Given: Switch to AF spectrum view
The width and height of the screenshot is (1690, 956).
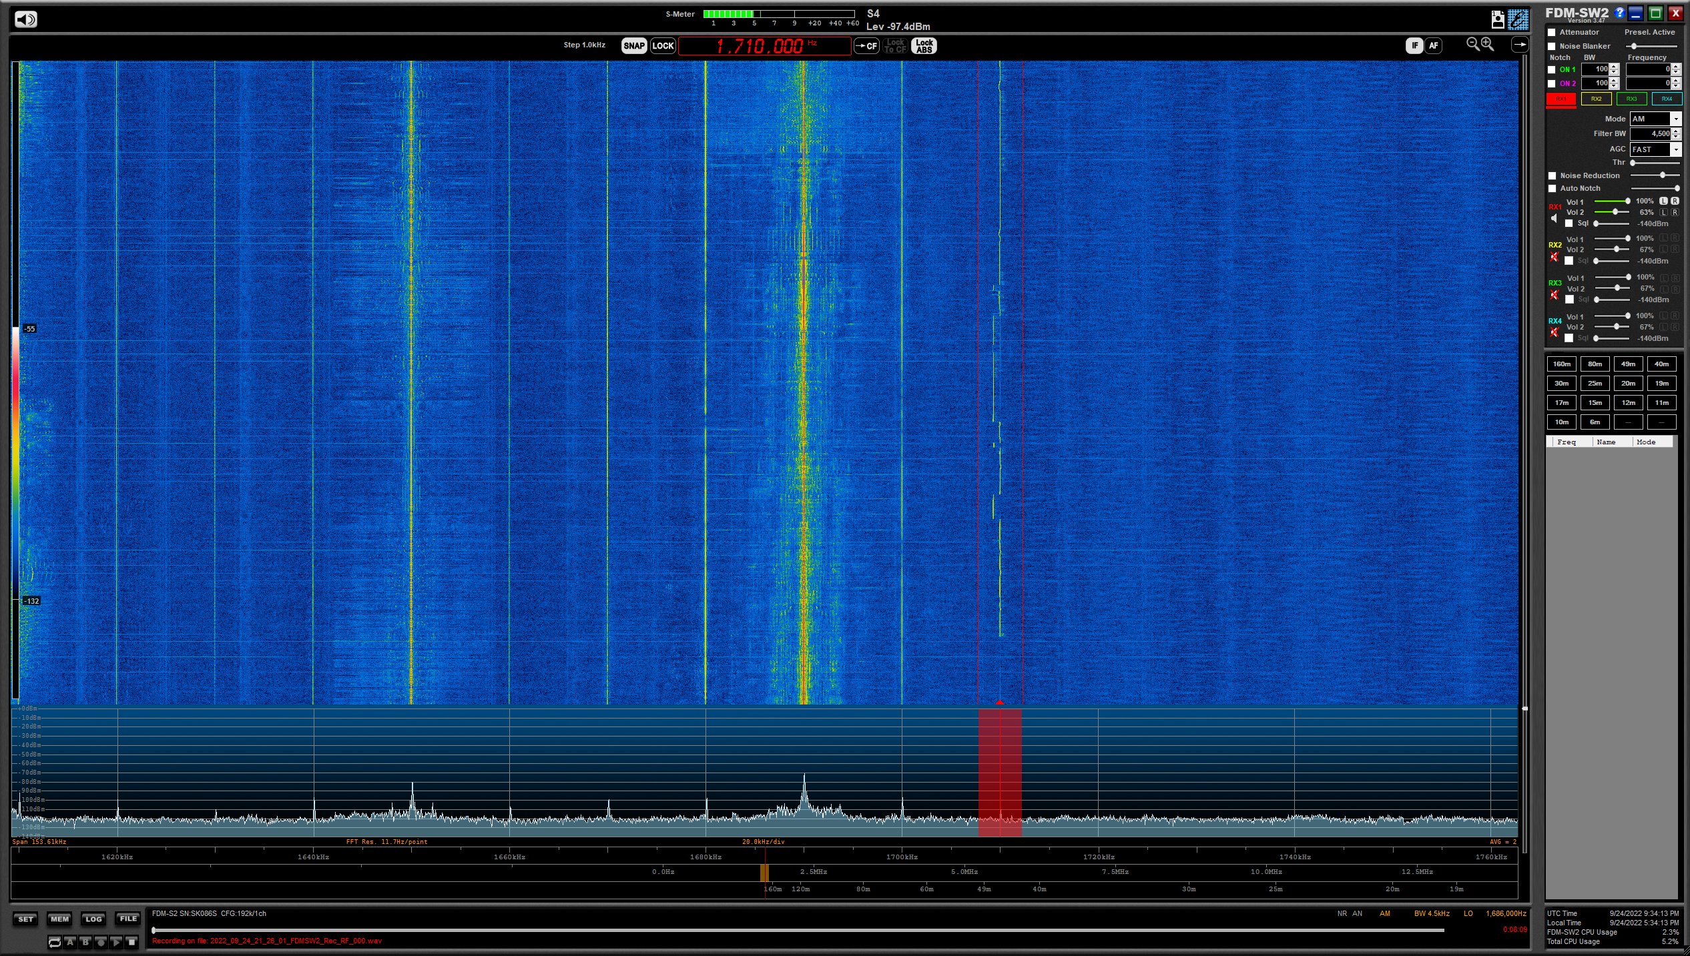Looking at the screenshot, I should [x=1433, y=45].
